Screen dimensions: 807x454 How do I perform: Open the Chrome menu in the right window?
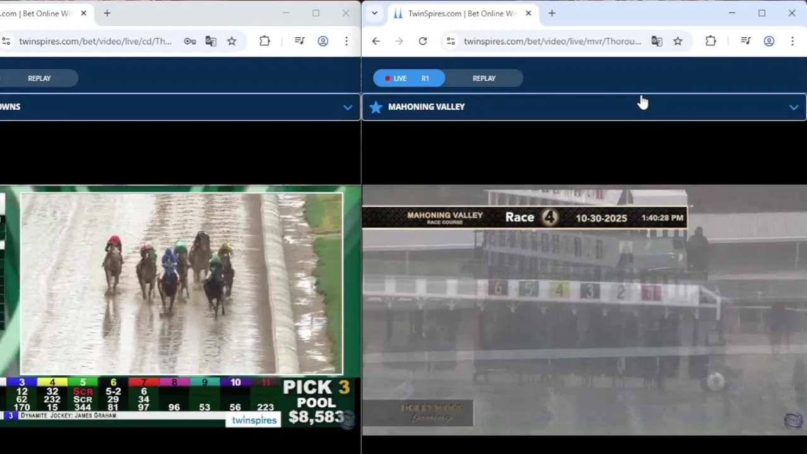pos(792,41)
